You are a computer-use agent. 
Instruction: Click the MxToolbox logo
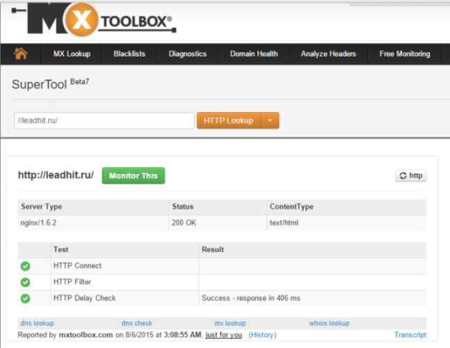point(101,21)
